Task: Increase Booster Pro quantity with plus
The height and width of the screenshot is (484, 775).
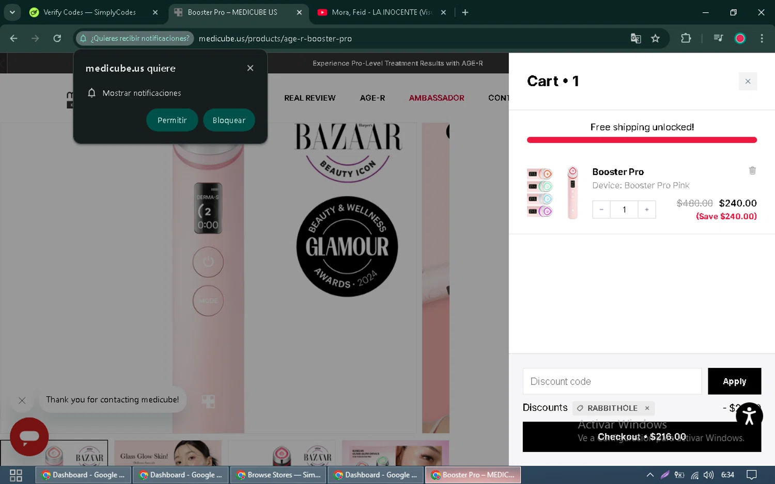Action: click(x=647, y=209)
